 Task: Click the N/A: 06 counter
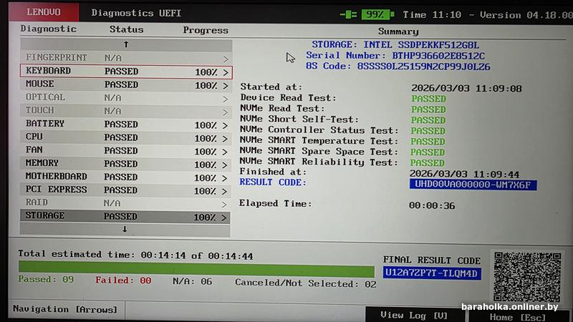193,281
